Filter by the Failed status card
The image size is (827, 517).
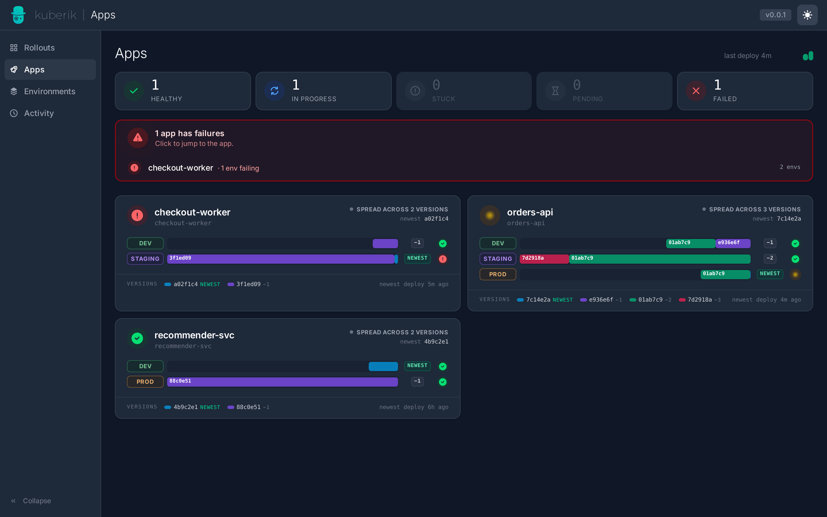coord(745,91)
